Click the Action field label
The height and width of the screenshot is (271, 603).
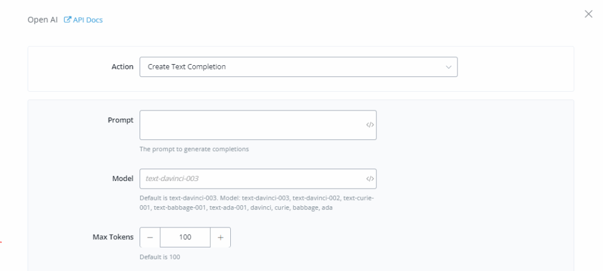point(122,67)
